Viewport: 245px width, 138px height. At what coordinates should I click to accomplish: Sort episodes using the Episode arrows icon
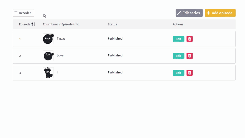click(x=33, y=24)
